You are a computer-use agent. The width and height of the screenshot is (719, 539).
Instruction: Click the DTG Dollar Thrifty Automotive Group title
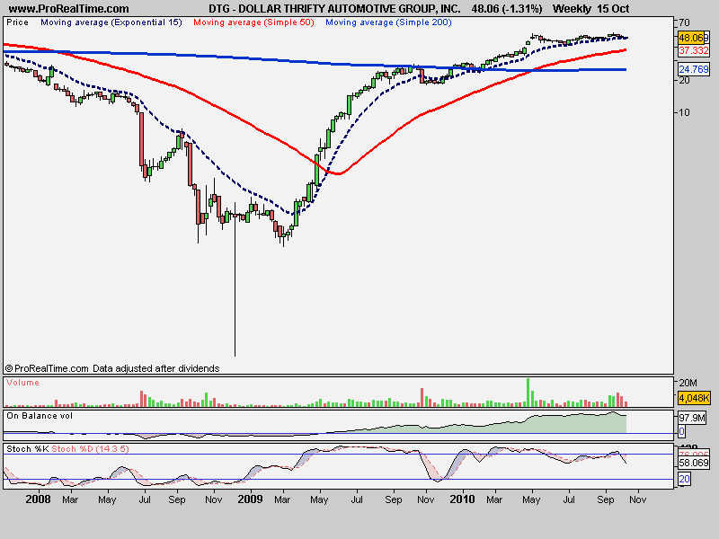[x=334, y=9]
